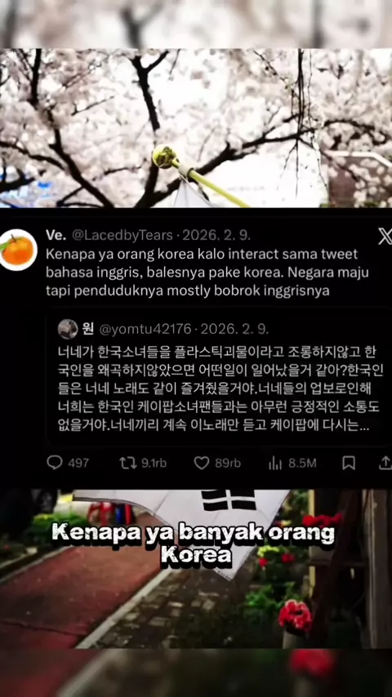Click the share upload icon
This screenshot has width=392, height=697.
[385, 463]
